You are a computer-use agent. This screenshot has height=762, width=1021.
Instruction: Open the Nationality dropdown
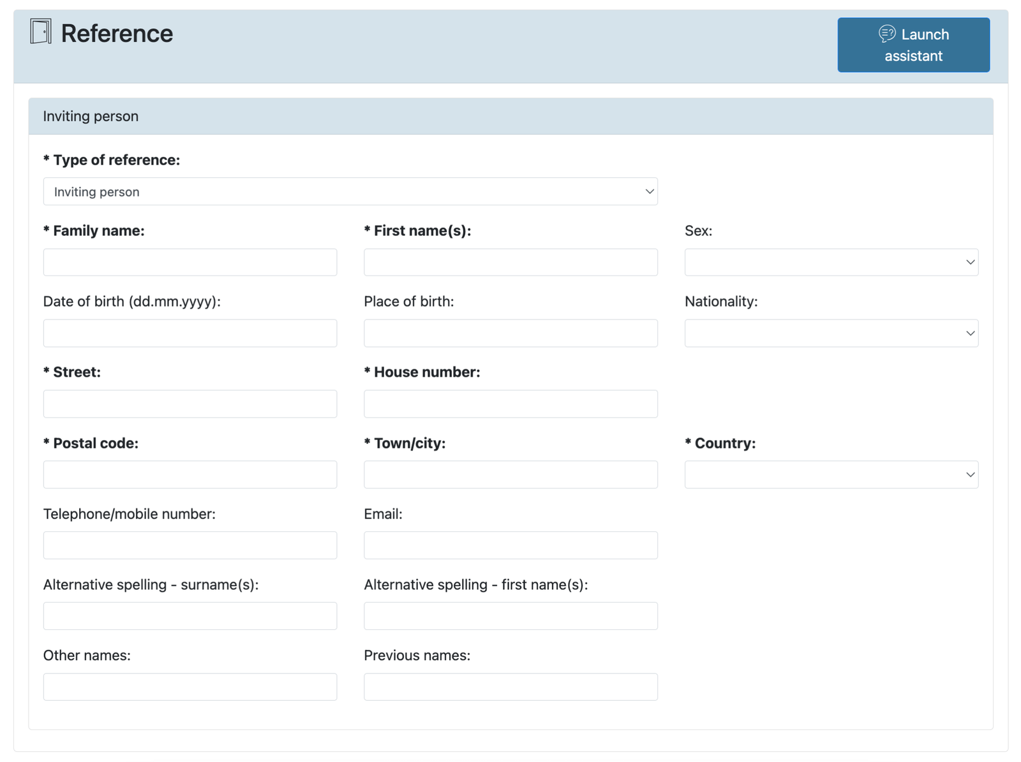[831, 333]
